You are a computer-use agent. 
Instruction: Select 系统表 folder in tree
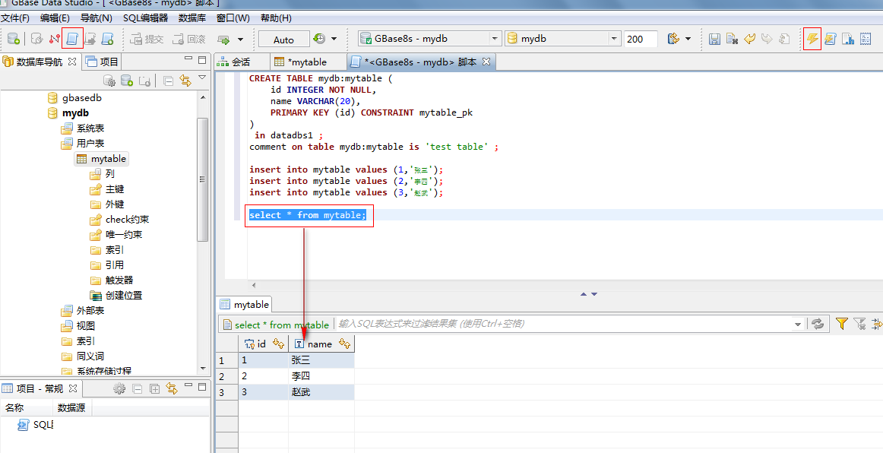[84, 128]
